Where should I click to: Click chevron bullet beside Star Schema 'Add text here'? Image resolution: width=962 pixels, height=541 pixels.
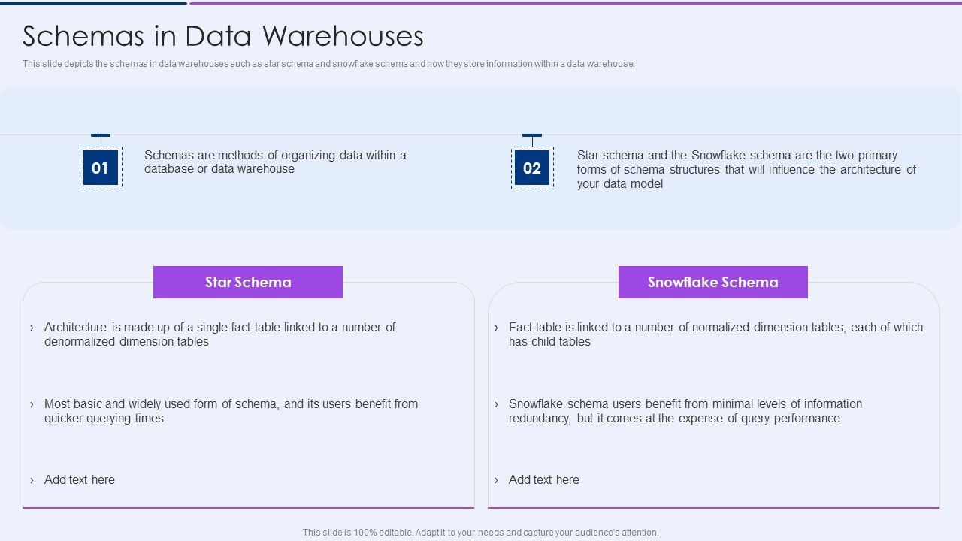tap(32, 480)
